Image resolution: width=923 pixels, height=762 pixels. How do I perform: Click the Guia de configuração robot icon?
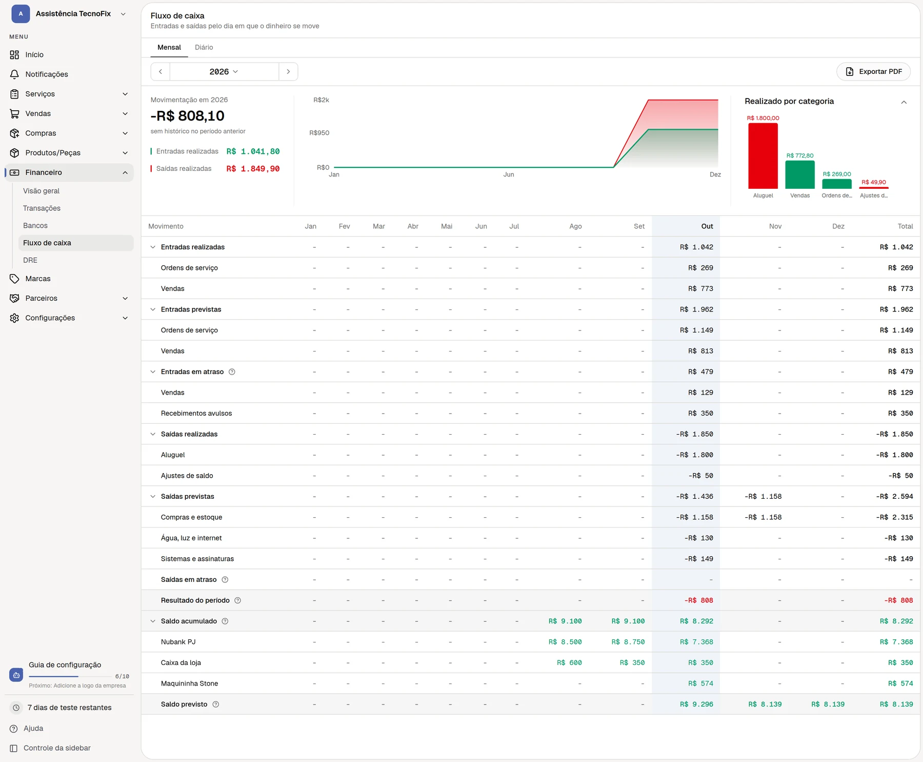coord(16,675)
